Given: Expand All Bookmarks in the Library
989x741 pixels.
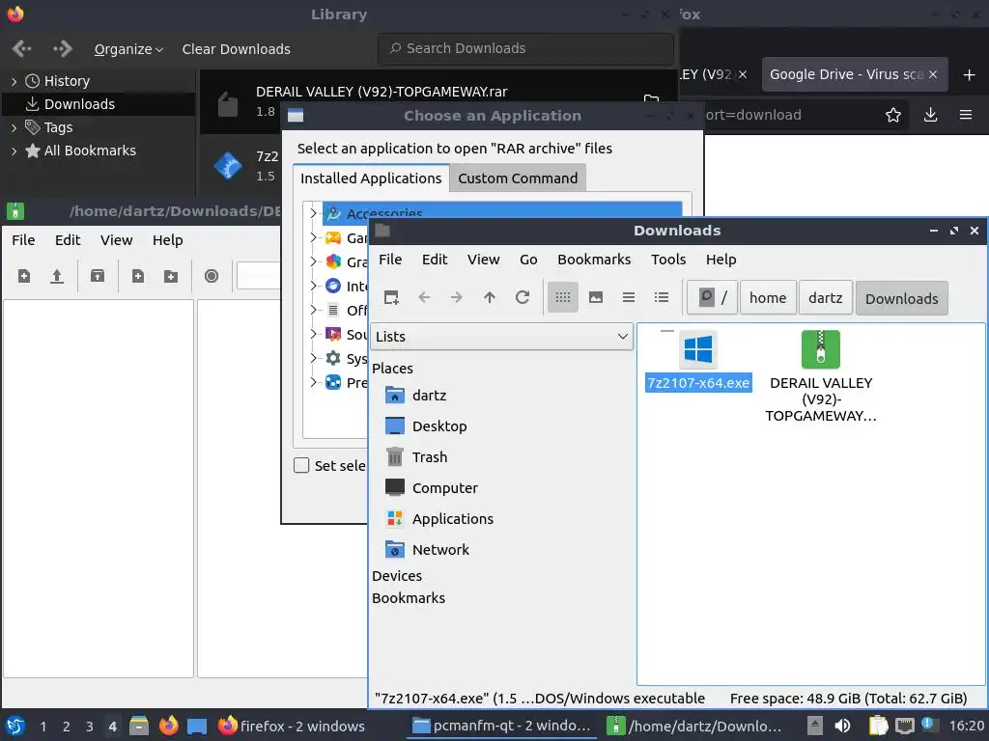Looking at the screenshot, I should click(x=14, y=151).
